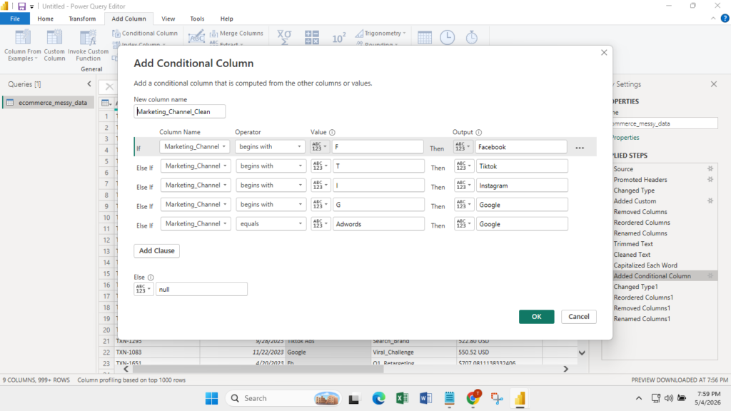Click the OK button
The image size is (731, 411).
point(537,317)
